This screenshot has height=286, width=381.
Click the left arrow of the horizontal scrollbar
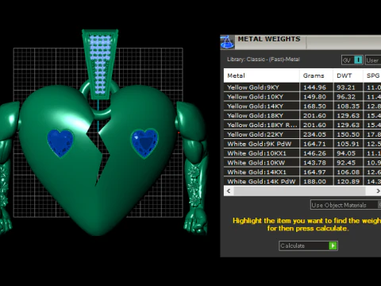point(229,191)
